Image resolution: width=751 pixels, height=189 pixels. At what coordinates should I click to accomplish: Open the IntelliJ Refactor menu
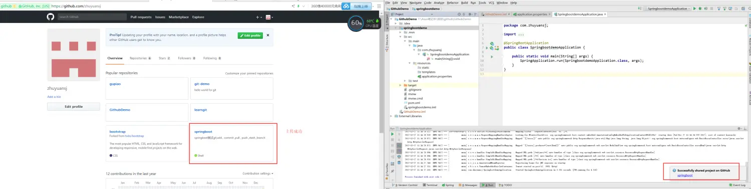click(453, 2)
